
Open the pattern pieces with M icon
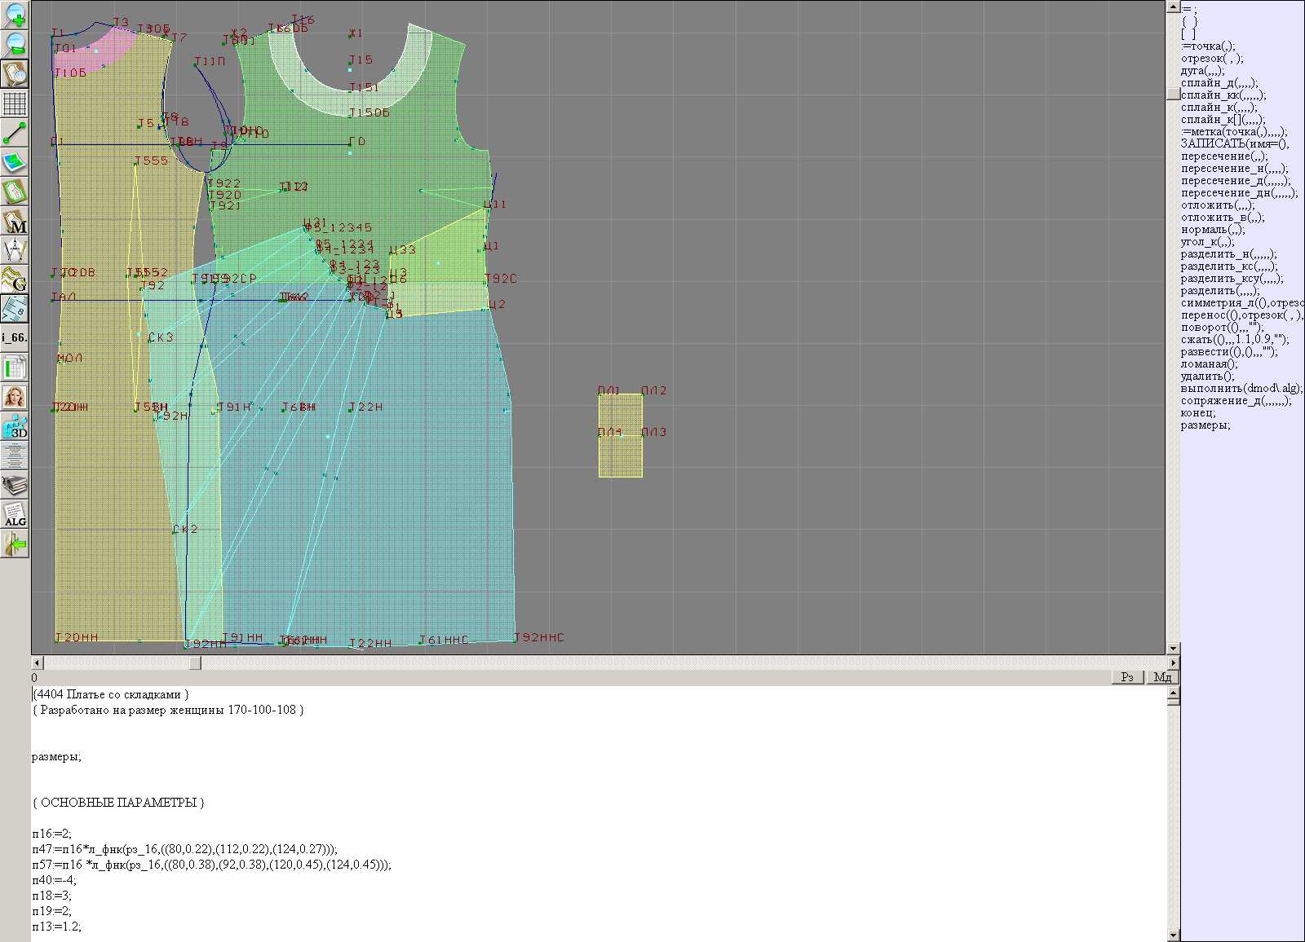click(15, 222)
